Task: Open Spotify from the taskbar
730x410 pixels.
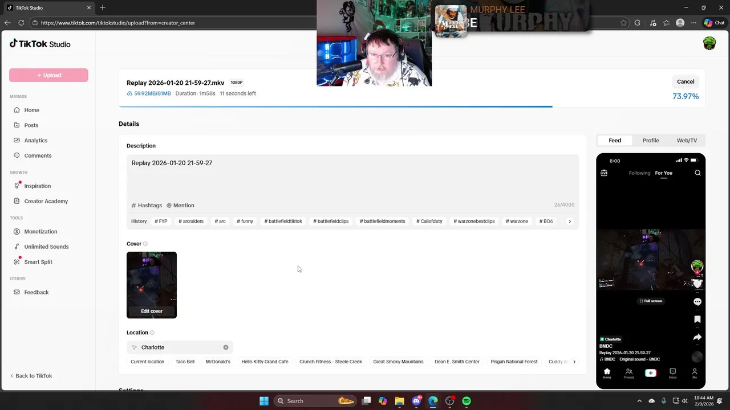Action: (467, 401)
